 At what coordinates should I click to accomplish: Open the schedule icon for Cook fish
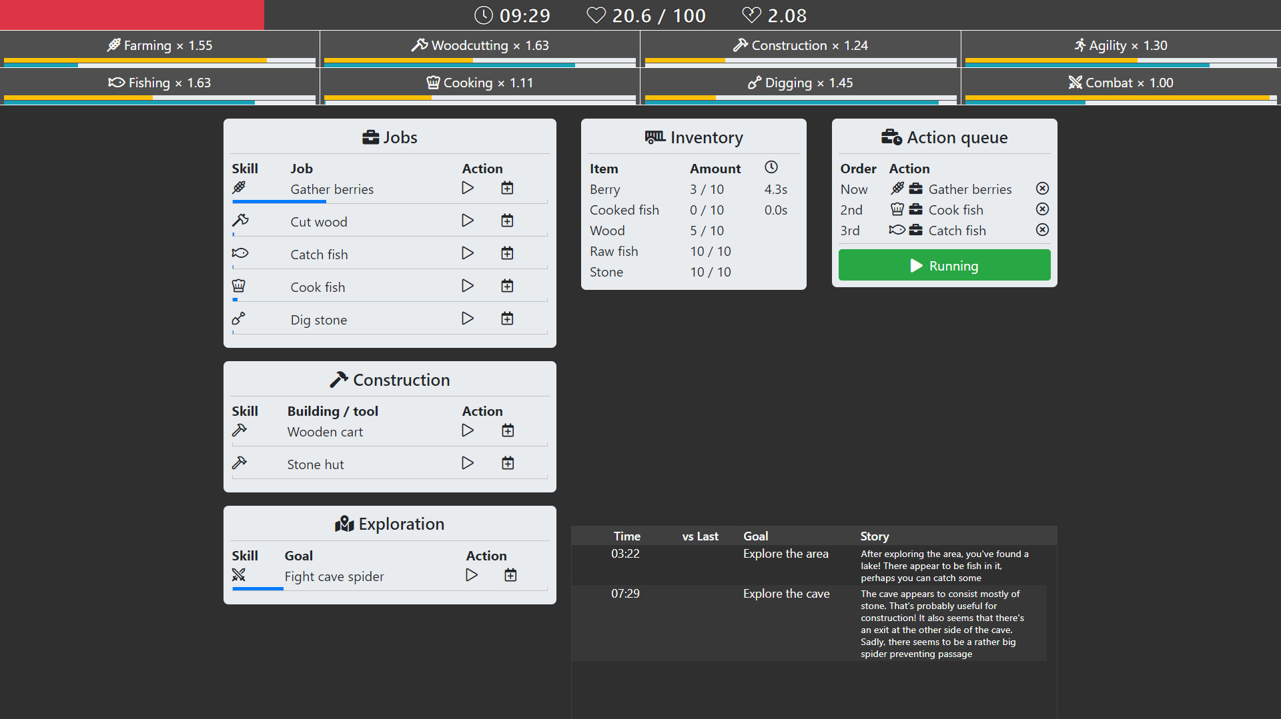click(x=507, y=285)
